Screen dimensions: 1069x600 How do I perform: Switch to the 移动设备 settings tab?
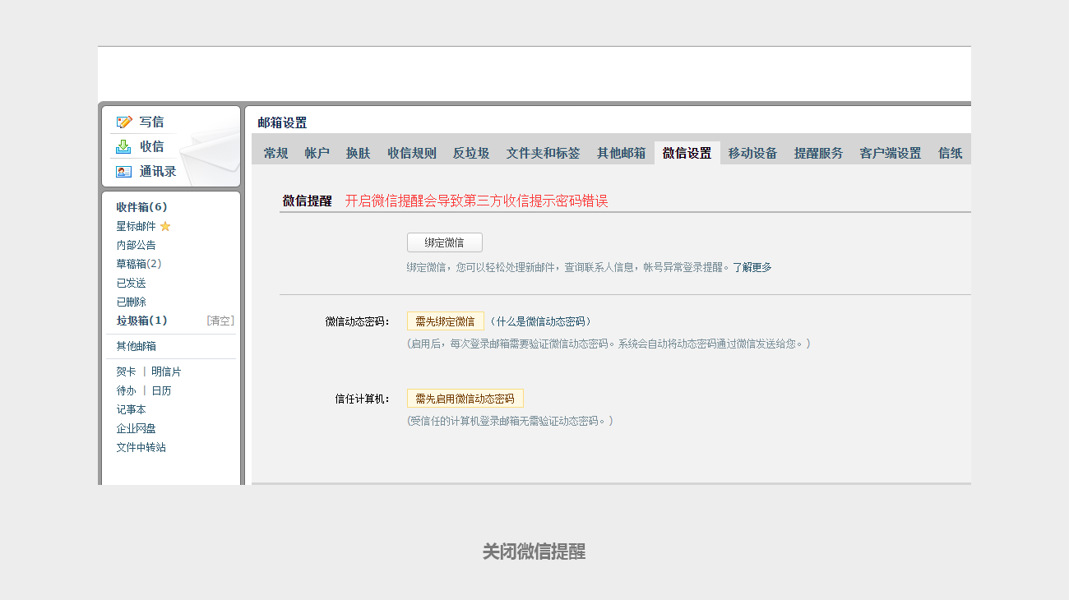(x=752, y=153)
